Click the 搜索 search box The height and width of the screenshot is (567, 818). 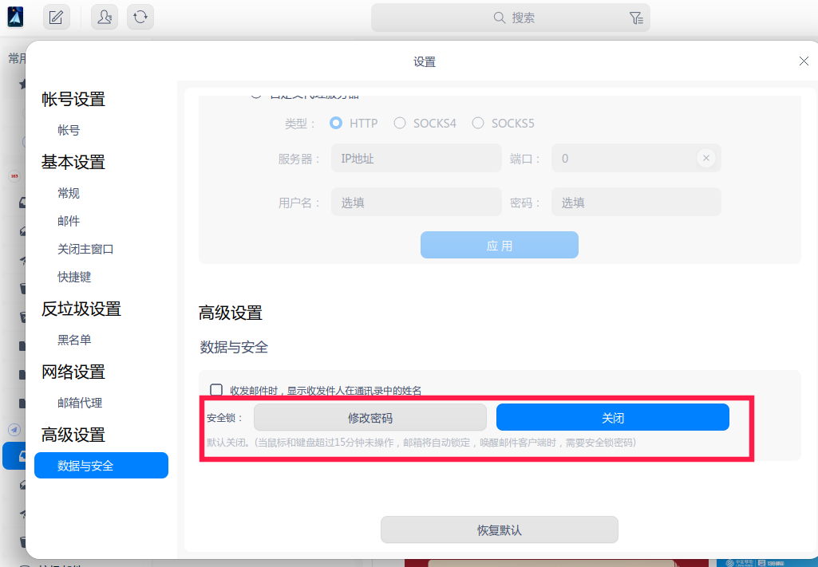510,18
